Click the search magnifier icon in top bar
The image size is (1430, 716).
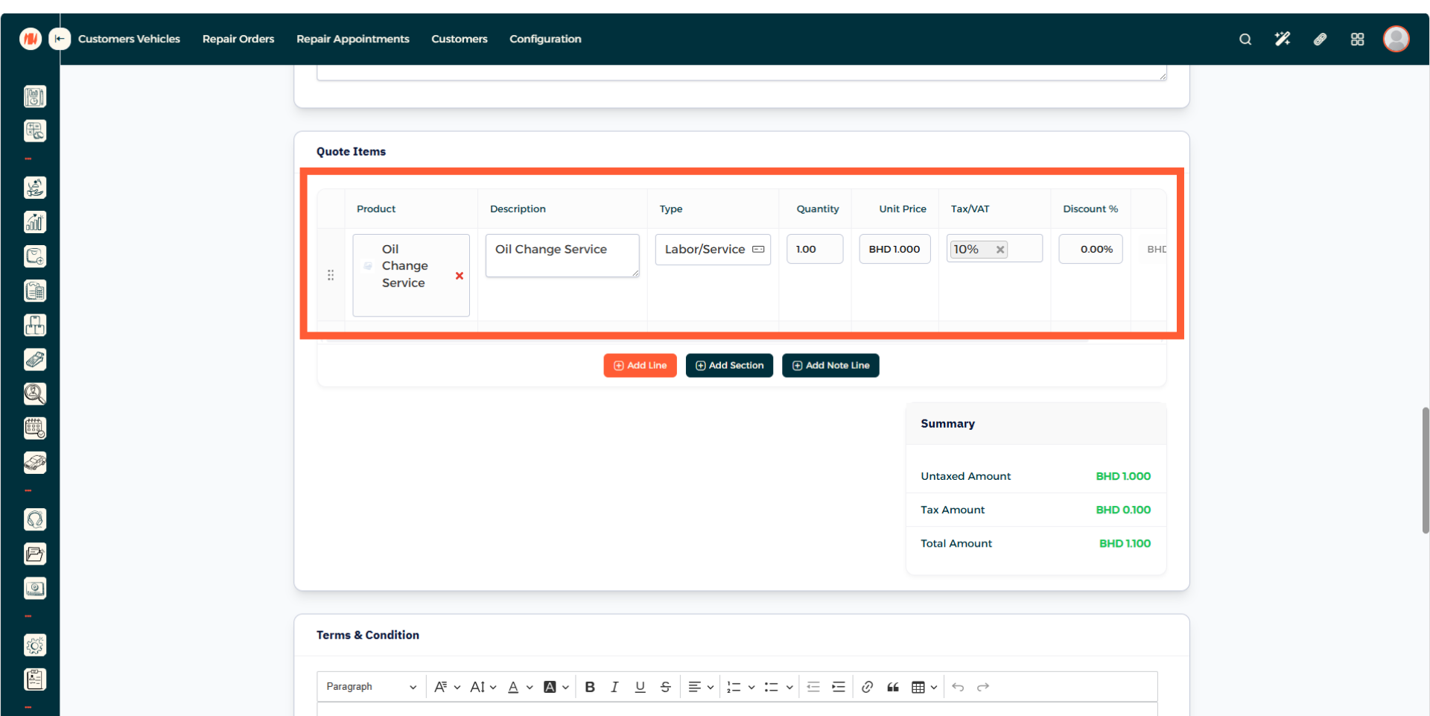(x=1245, y=39)
